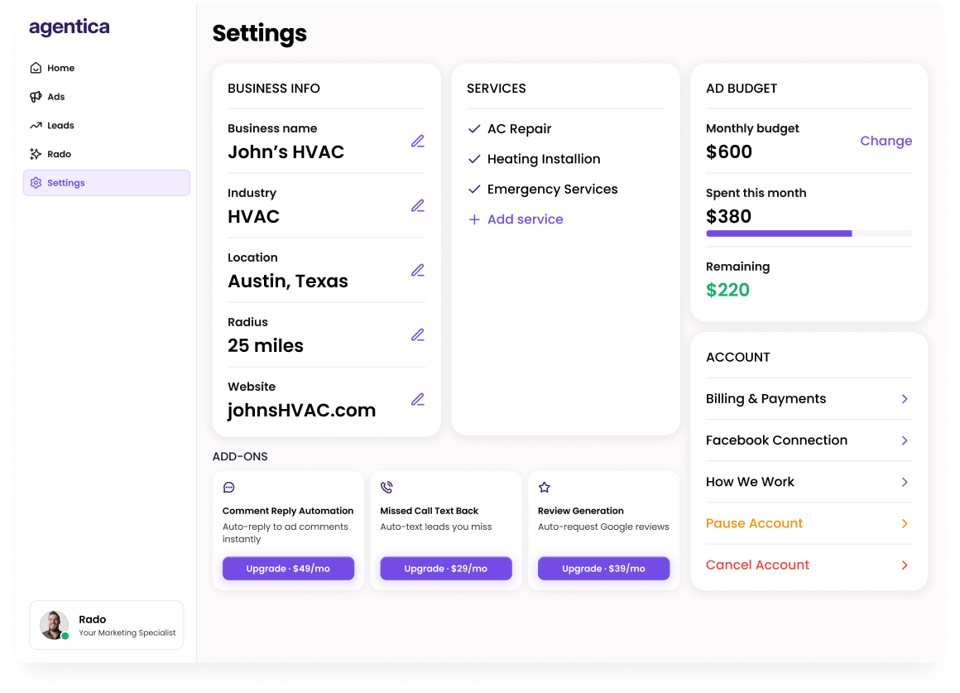Toggle the Heating Installion checkmark
The image size is (960, 693).
click(x=474, y=159)
